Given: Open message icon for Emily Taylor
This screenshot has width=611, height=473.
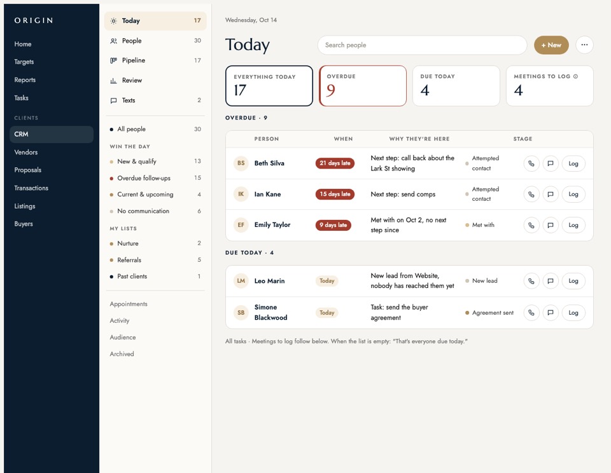Looking at the screenshot, I should pyautogui.click(x=550, y=225).
